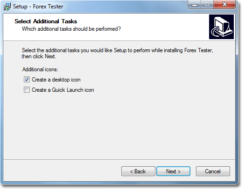Return to previous page with < Back

pos(138,171)
